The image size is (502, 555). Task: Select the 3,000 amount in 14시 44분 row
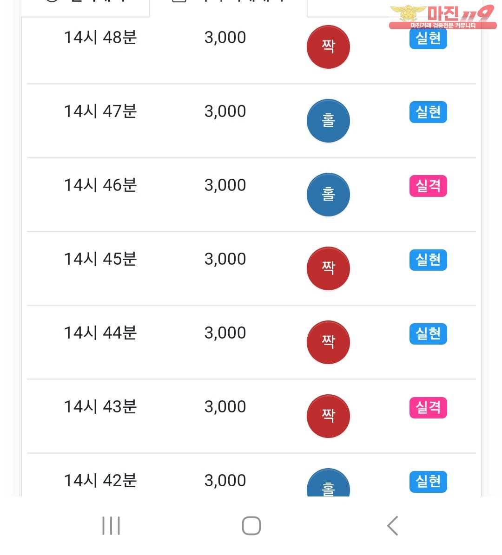pos(225,333)
